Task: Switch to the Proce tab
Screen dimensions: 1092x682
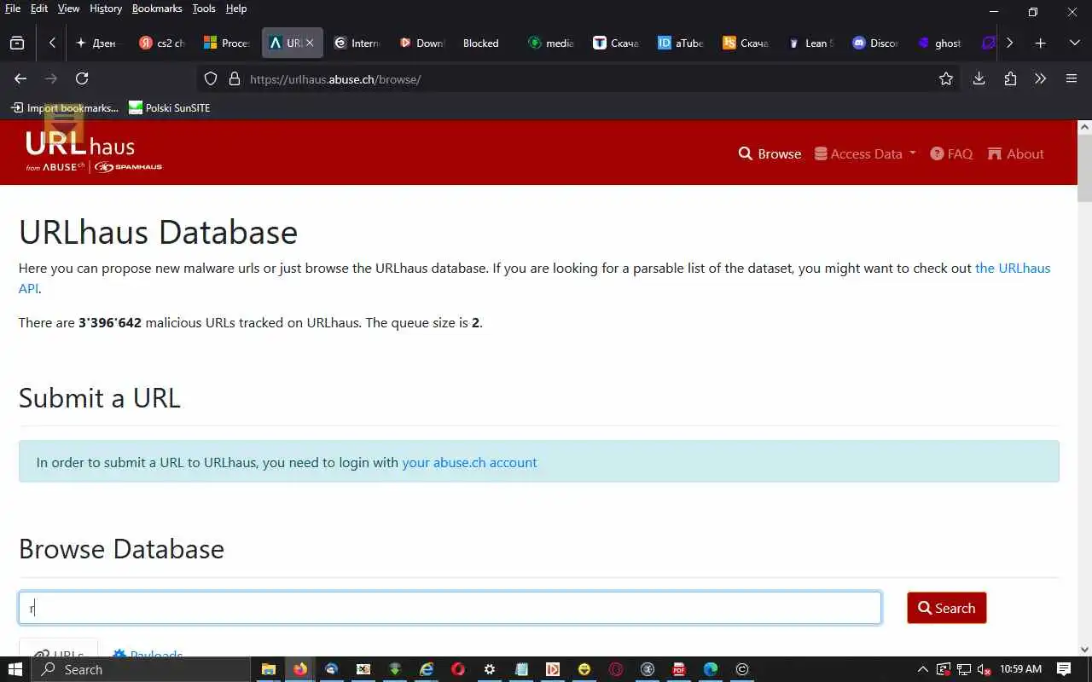Action: (x=227, y=43)
